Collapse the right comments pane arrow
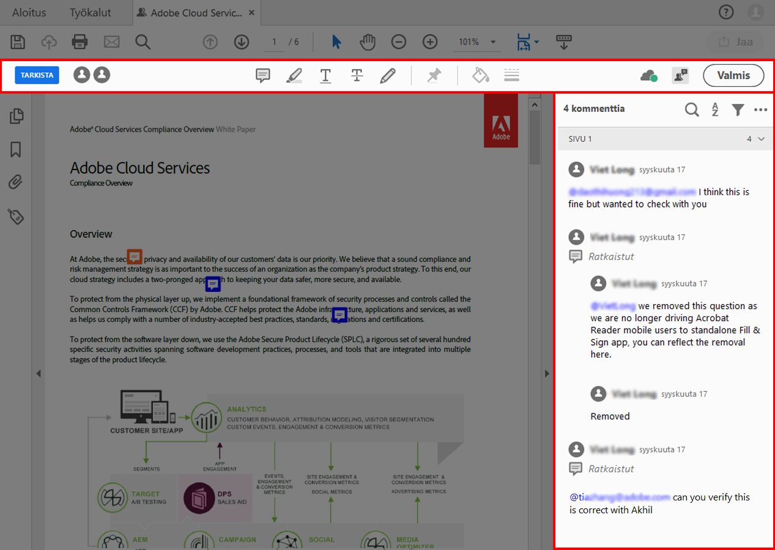 (547, 373)
